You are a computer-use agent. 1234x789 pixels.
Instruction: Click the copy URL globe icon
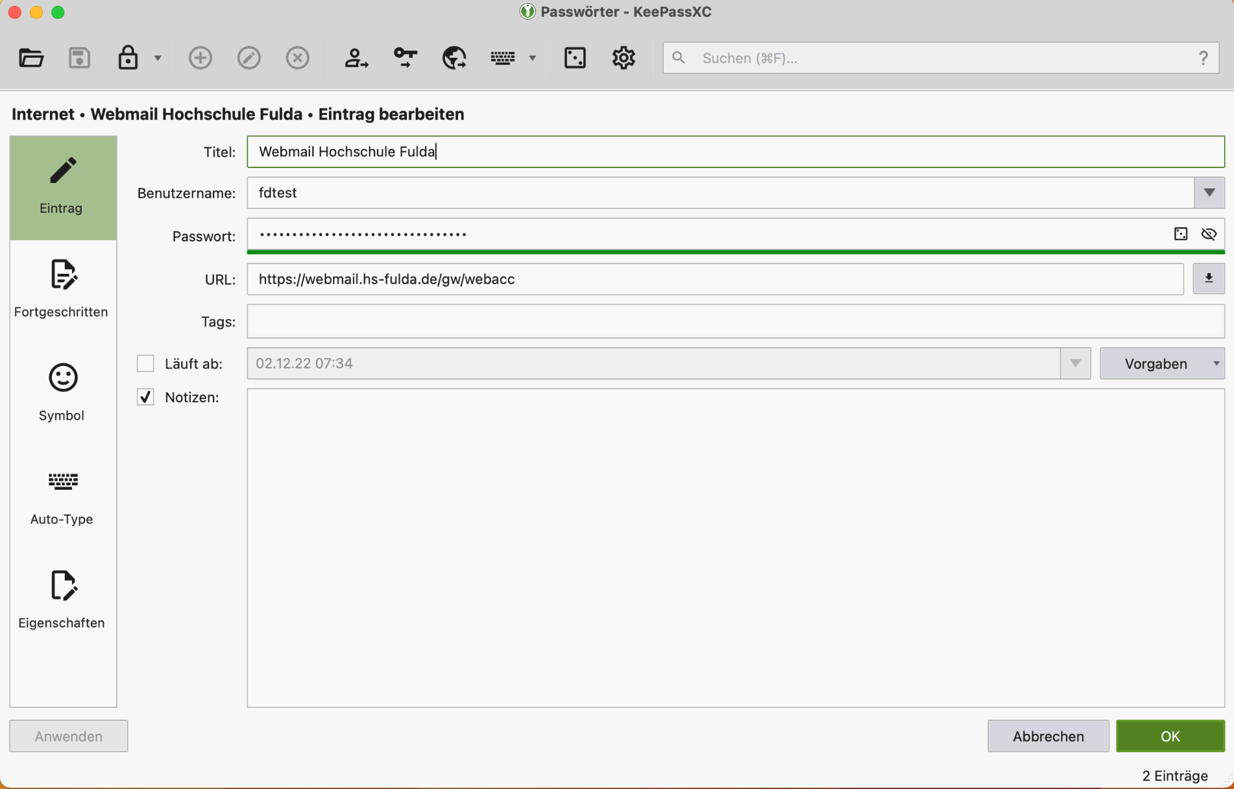(x=454, y=58)
